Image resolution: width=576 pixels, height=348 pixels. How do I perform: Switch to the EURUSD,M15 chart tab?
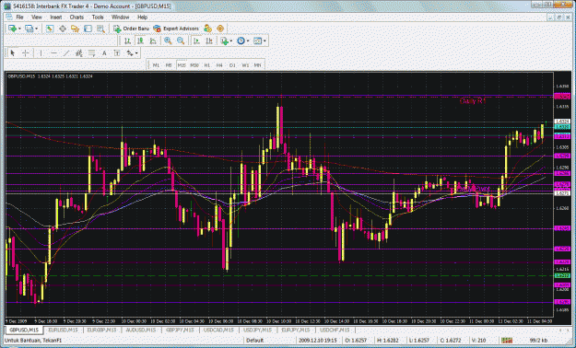click(63, 330)
